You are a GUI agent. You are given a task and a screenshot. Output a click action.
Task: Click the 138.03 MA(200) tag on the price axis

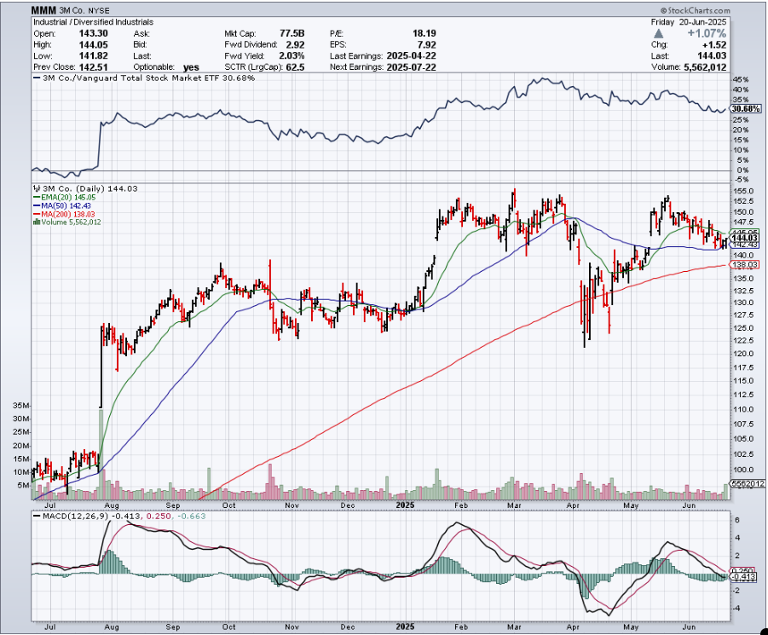pyautogui.click(x=744, y=265)
